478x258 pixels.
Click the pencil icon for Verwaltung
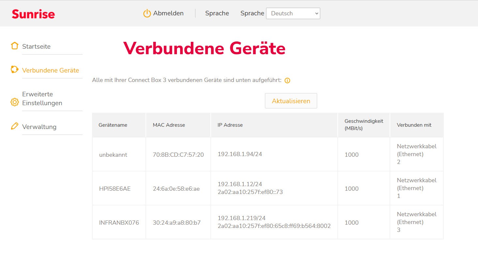pyautogui.click(x=14, y=126)
